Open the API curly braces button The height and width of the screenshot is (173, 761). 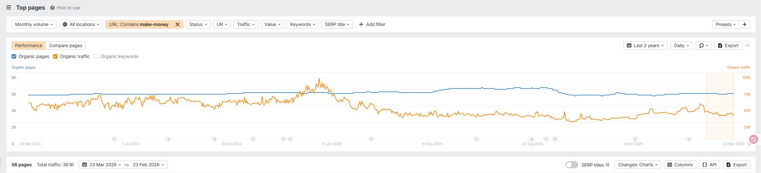[709, 165]
